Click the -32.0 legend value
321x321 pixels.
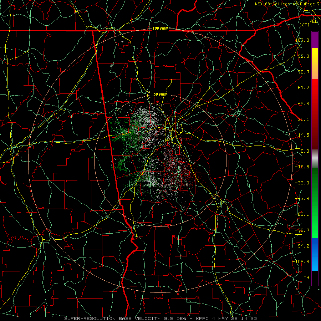(x=302, y=183)
